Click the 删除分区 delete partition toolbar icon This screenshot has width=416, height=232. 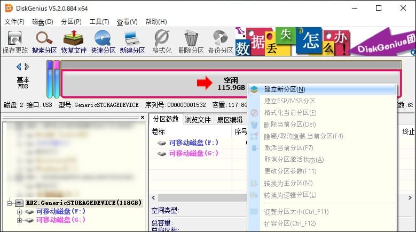click(191, 42)
